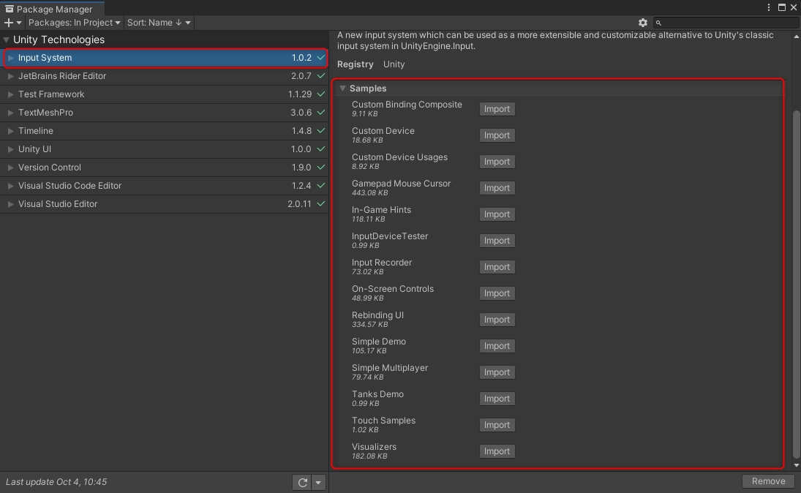This screenshot has width=801, height=493.
Task: Import the Custom Binding Composite sample
Action: pos(497,109)
